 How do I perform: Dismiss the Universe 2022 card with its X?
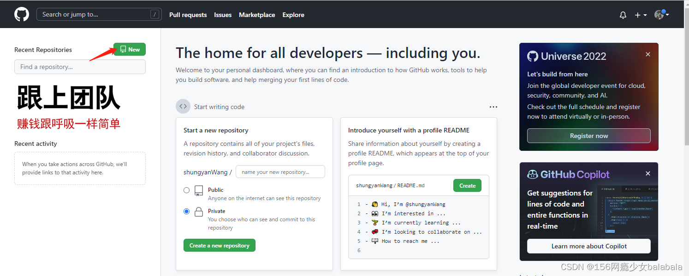(x=647, y=54)
